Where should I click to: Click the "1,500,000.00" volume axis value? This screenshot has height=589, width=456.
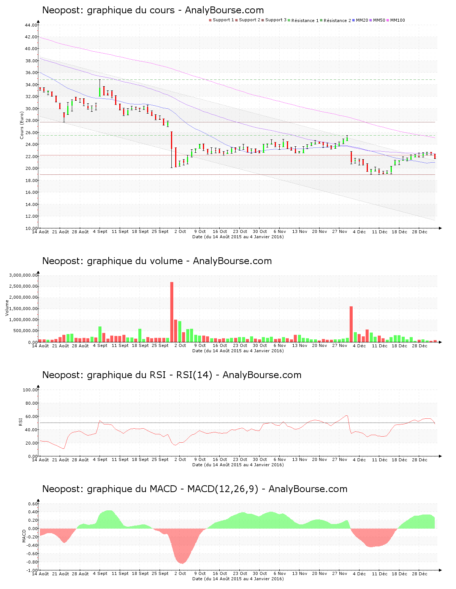(24, 309)
